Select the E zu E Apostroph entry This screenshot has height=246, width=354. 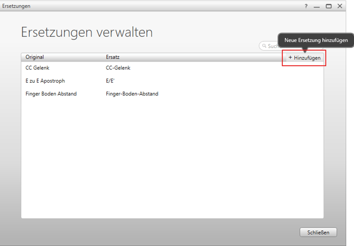point(45,81)
